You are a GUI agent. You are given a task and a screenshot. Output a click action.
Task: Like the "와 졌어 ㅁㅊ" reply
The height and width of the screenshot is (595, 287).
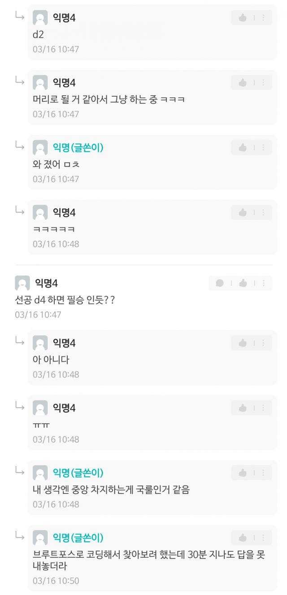[243, 147]
